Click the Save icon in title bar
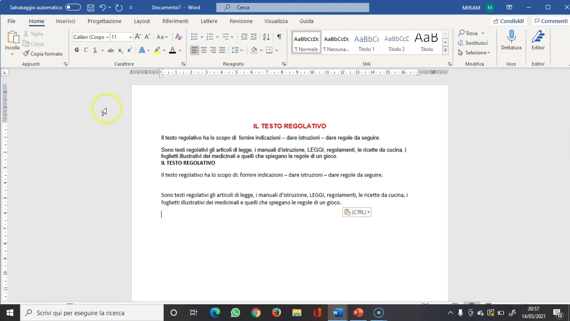The height and width of the screenshot is (321, 570). (x=90, y=8)
